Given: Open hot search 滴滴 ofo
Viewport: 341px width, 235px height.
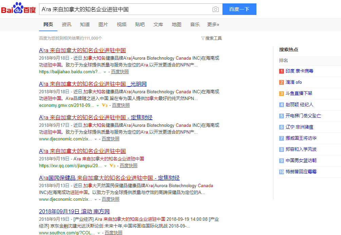Looking at the screenshot, I should pos(293,82).
